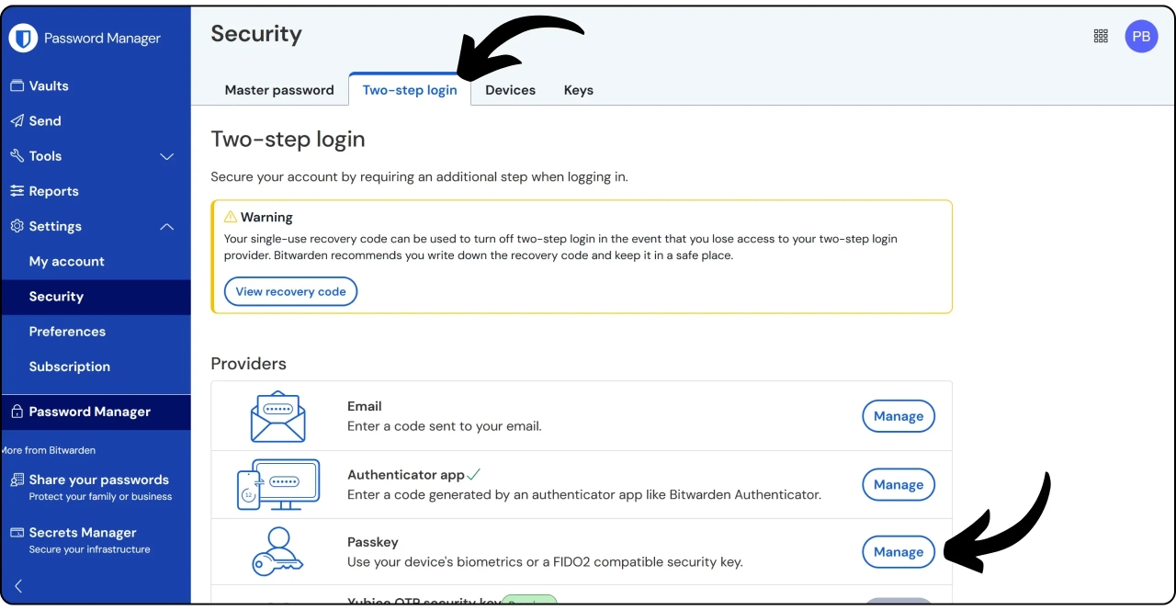
Task: Click the 'Email' provider name
Action: point(365,406)
